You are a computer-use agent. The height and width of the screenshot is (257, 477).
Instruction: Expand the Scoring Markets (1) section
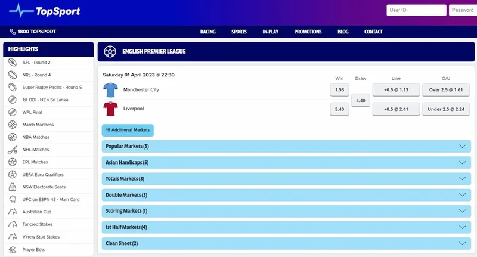click(x=286, y=211)
